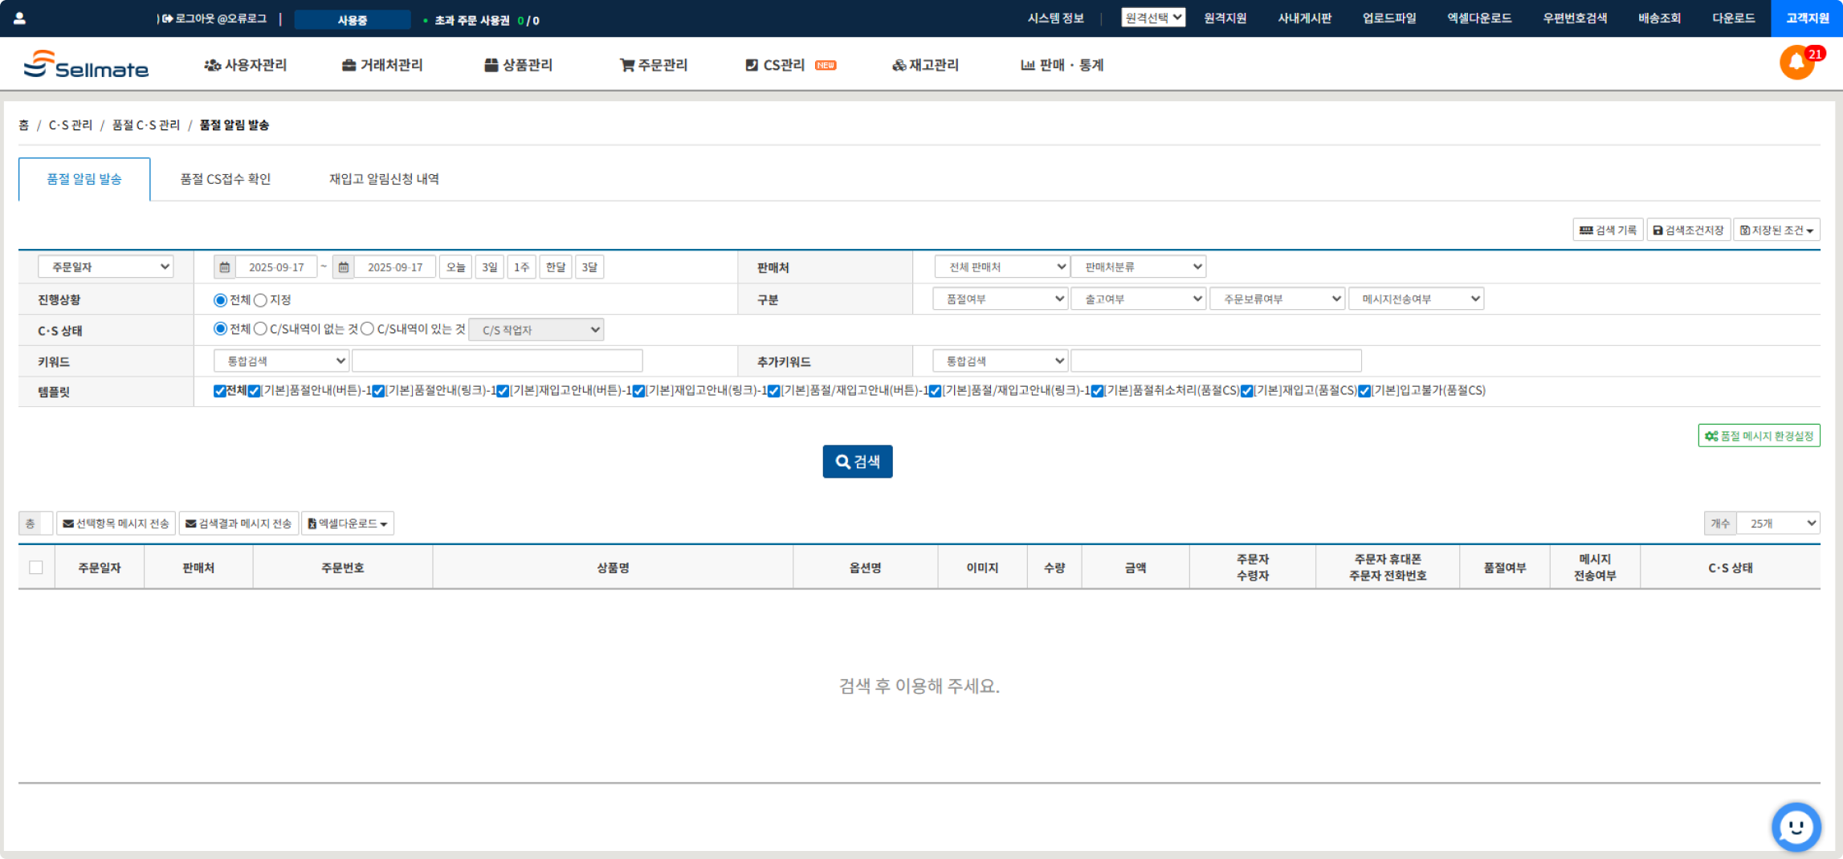The height and width of the screenshot is (859, 1843).
Task: Click the Excel icon on 엑셀다운로드 above the table
Action: coord(312,523)
